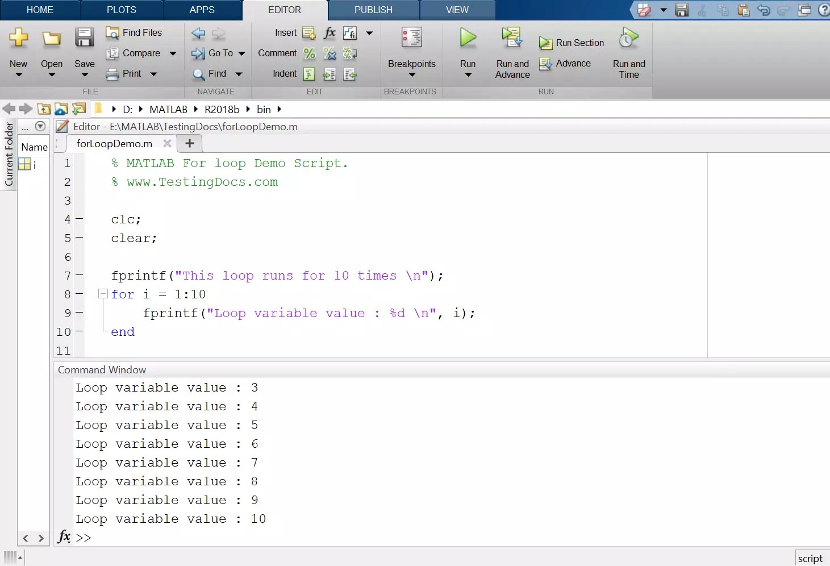830x566 pixels.
Task: Open the dropdown arrow under Save
Action: point(85,74)
